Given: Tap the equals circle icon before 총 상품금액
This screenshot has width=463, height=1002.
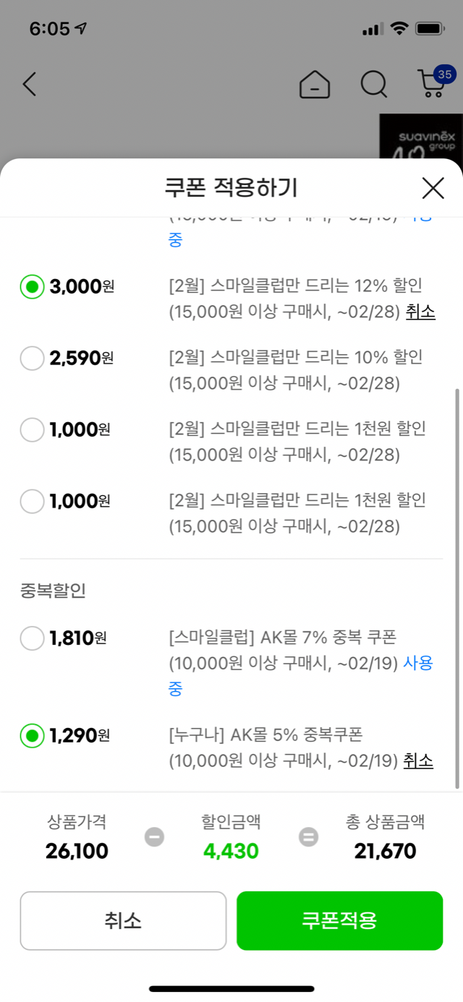Looking at the screenshot, I should pyautogui.click(x=309, y=837).
